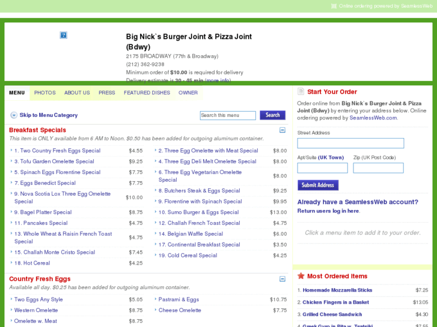Click the SeamlessWeb cart icon in top banner

(334, 6)
